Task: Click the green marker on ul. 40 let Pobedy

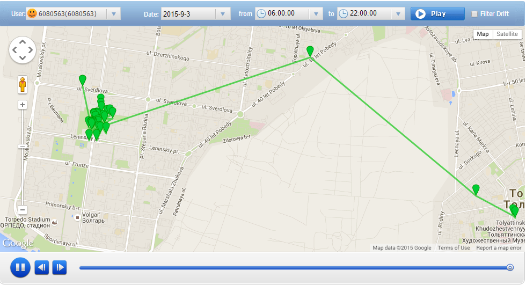Action: 310,52
